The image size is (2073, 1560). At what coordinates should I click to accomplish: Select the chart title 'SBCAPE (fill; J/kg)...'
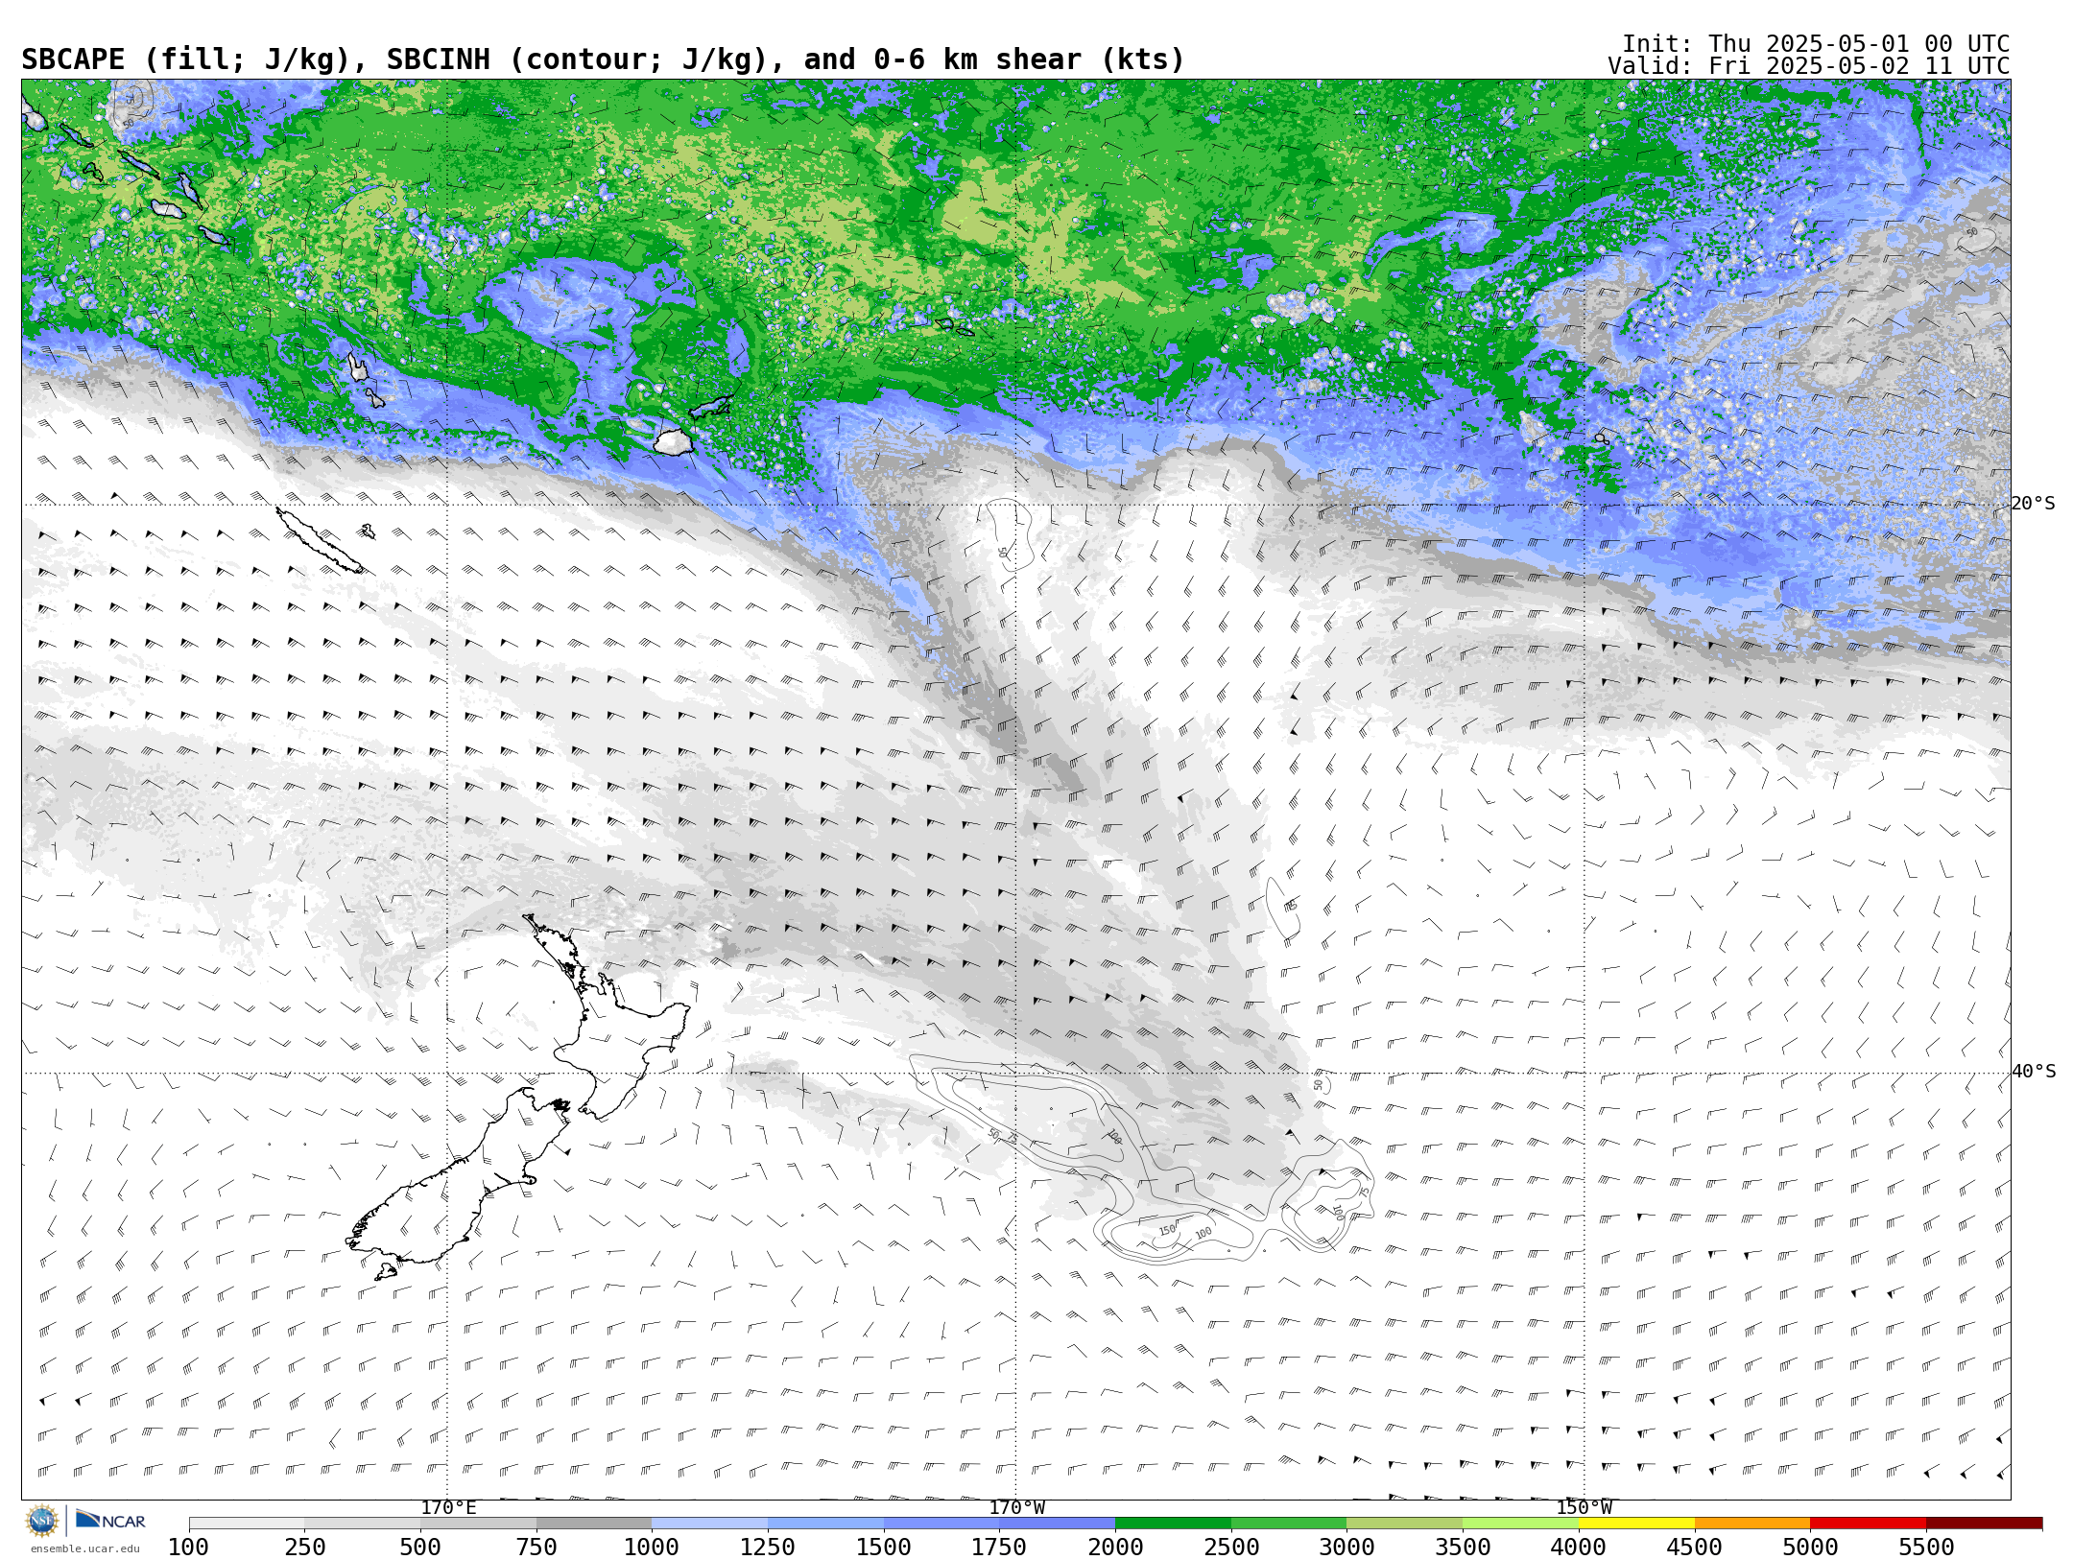pos(603,59)
